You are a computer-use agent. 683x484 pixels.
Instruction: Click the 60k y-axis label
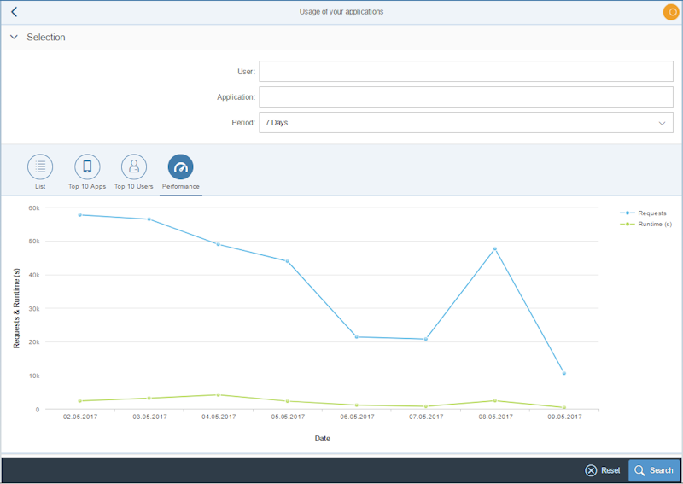(x=34, y=207)
